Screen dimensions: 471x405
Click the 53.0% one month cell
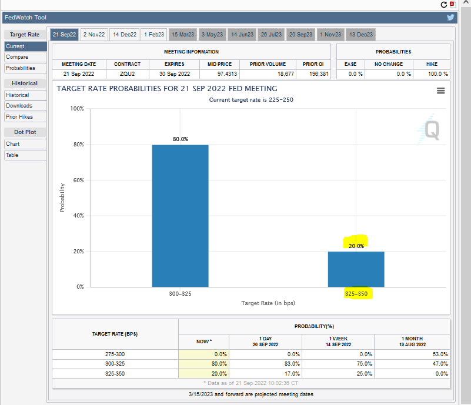point(412,354)
